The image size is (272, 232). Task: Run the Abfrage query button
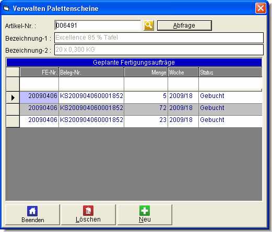tap(184, 26)
